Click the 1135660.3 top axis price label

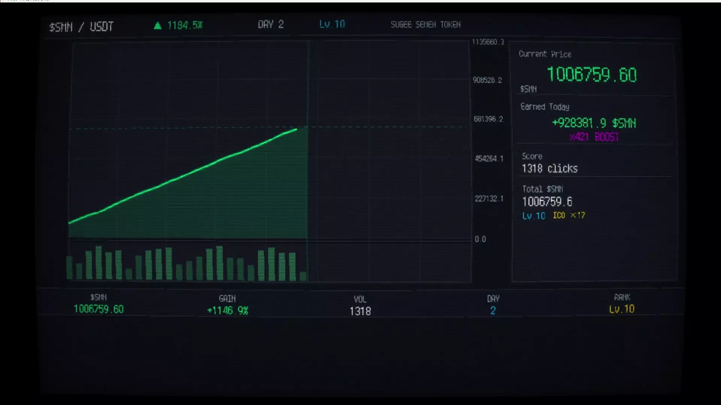(488, 42)
